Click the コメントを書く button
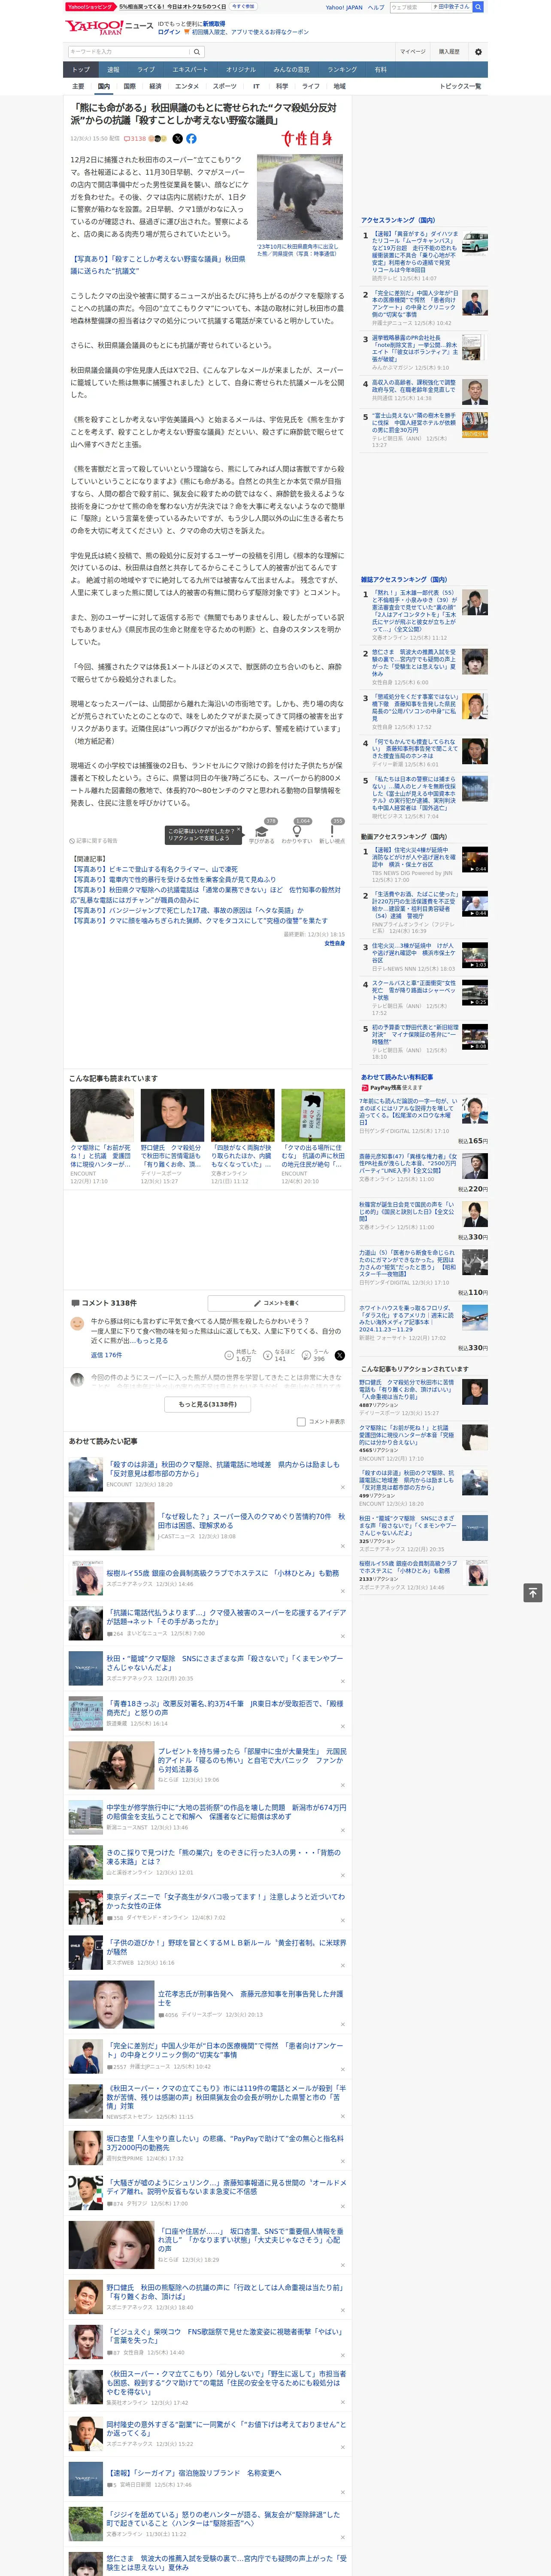 [x=276, y=1303]
